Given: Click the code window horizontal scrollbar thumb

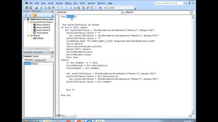Looking at the screenshot, I should (70, 116).
